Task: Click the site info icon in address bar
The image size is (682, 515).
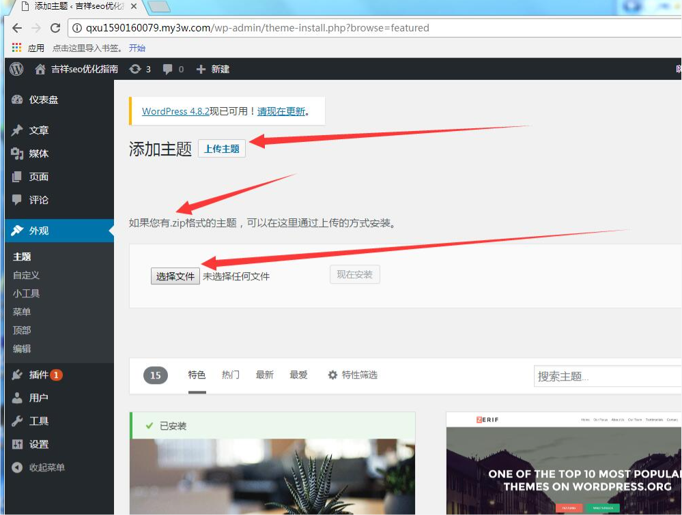Action: (x=77, y=28)
